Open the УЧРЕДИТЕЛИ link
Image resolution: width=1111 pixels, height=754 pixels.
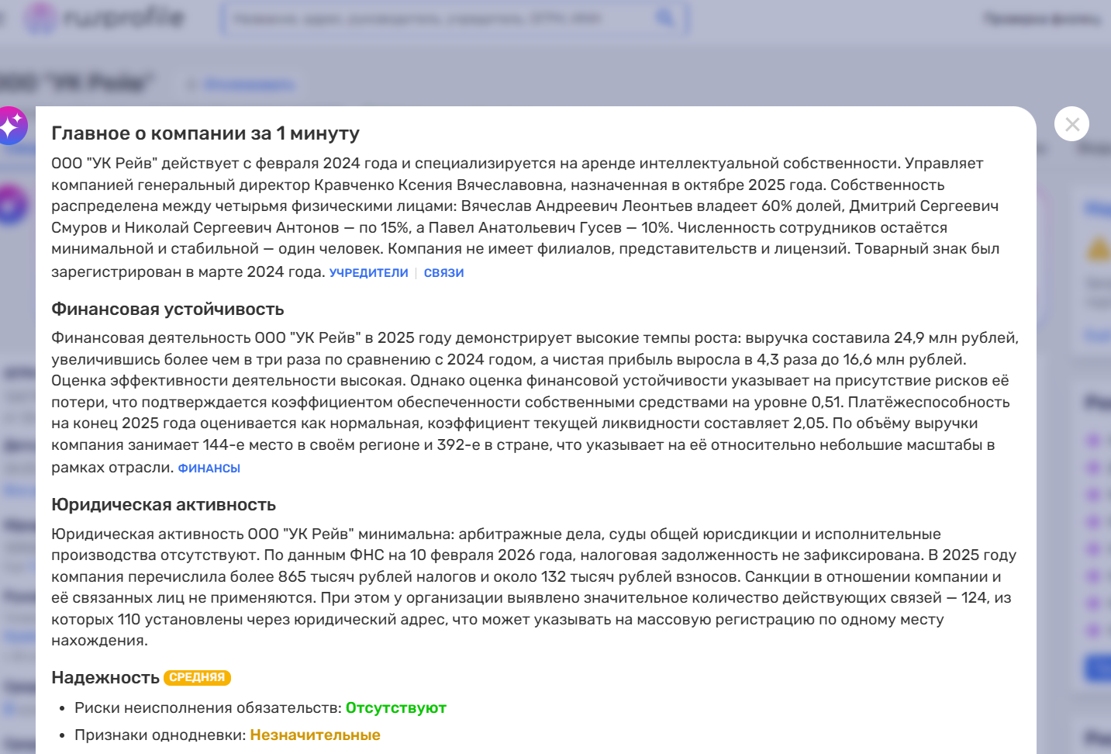(x=369, y=273)
